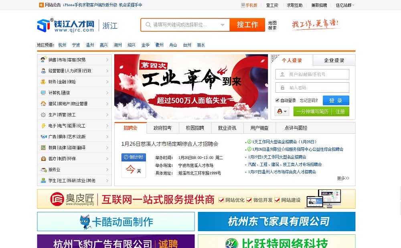Screen dimensions: 401x248
Task: Switch to the 企业登录 tab
Action: click(334, 61)
